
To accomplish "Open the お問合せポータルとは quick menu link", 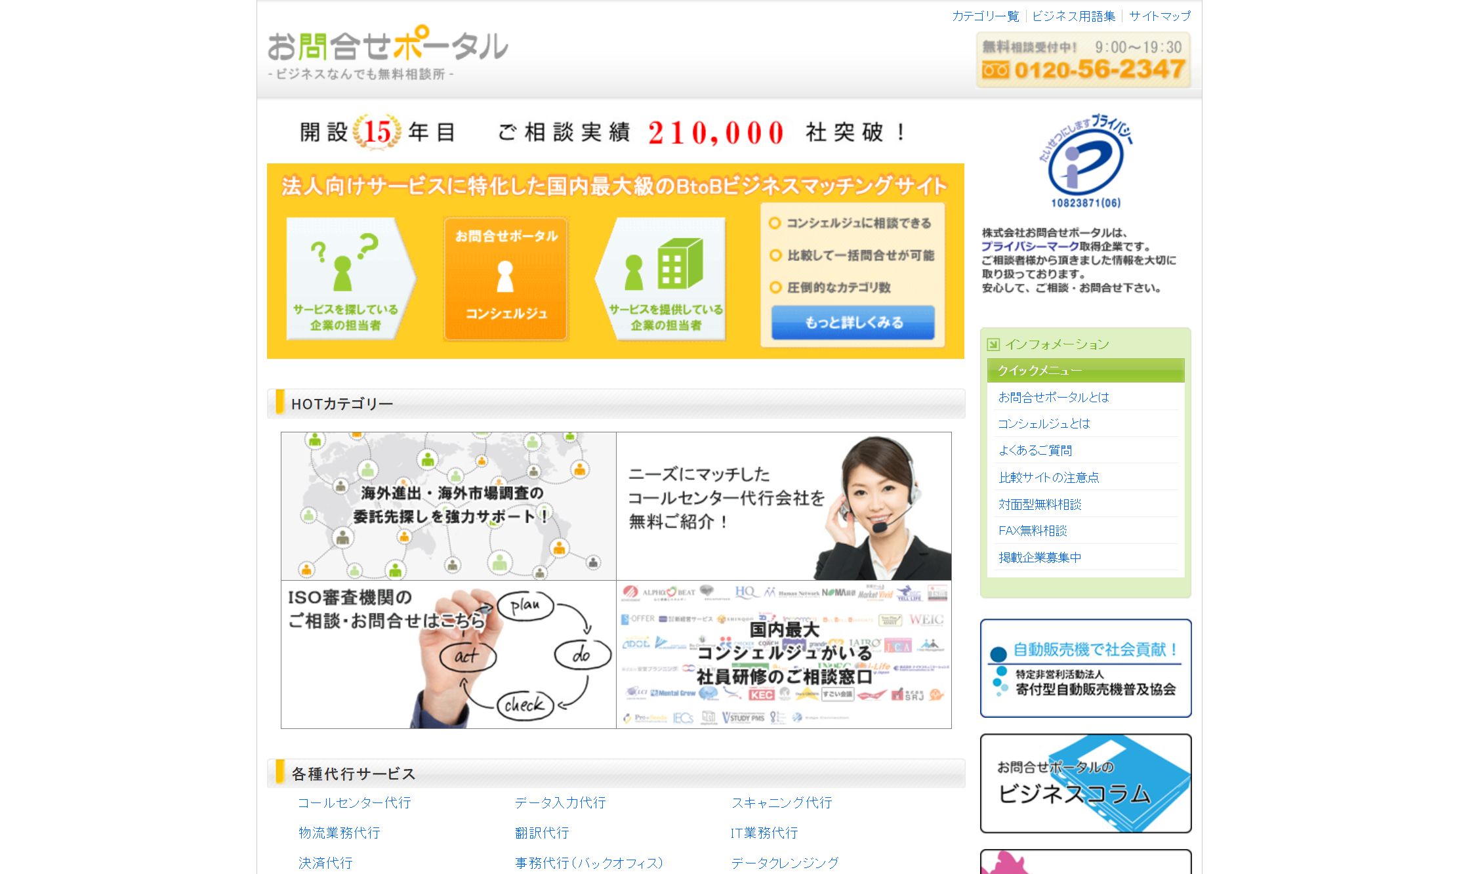I will point(1054,397).
